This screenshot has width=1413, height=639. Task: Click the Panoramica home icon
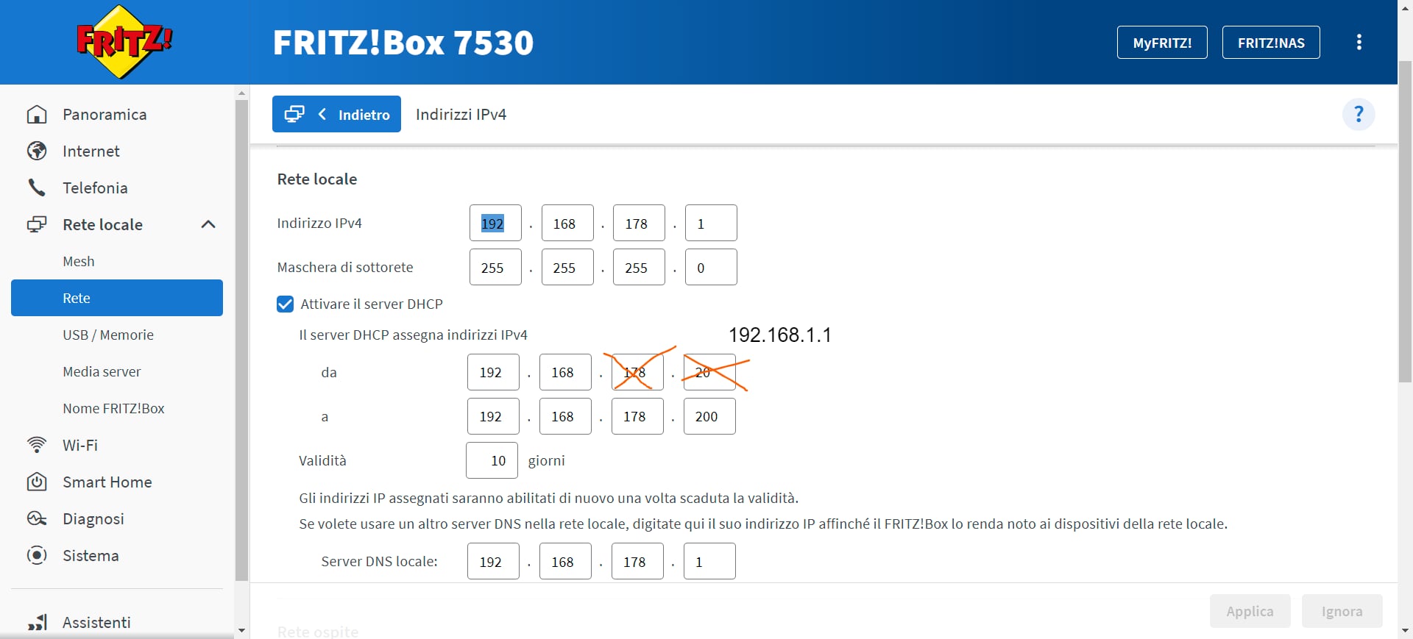tap(37, 114)
